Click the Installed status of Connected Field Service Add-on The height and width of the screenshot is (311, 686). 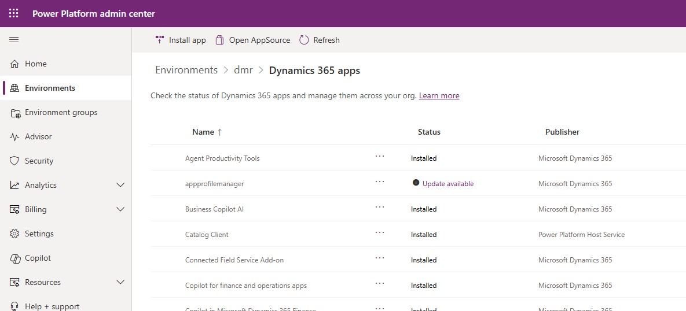click(424, 260)
